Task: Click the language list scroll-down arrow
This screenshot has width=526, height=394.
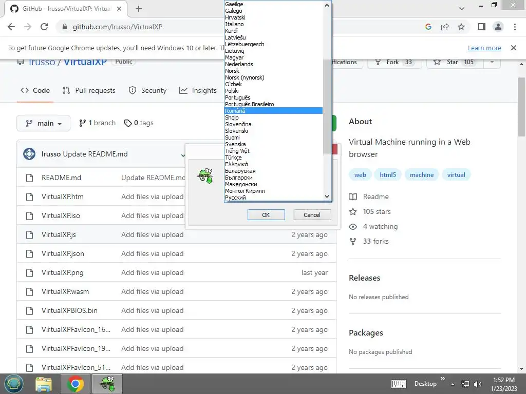Action: (327, 196)
